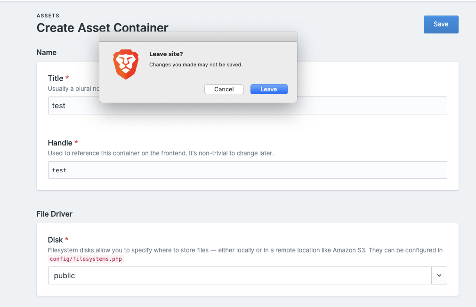Click the Brave lion icon in the dialog
476x307 pixels.
tap(125, 64)
